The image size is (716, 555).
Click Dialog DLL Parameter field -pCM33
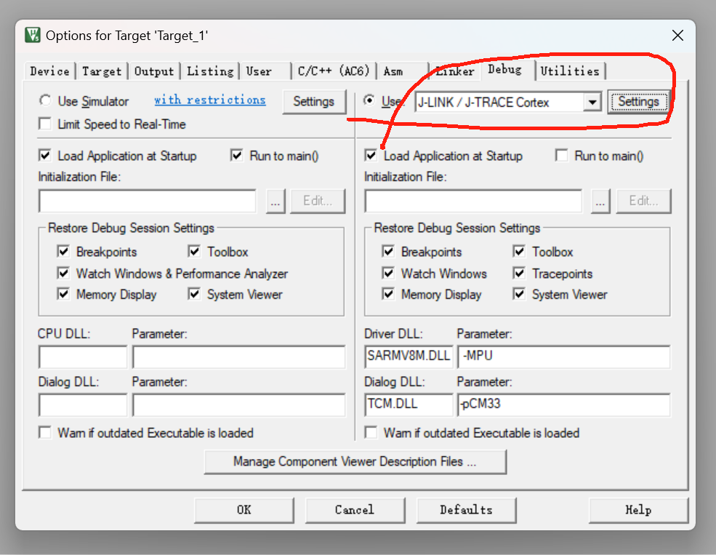point(564,404)
